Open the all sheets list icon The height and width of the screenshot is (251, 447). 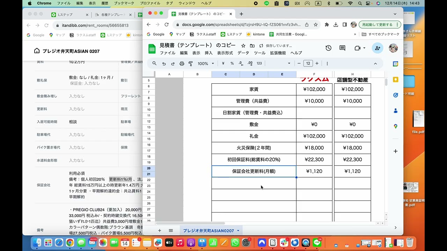click(171, 231)
